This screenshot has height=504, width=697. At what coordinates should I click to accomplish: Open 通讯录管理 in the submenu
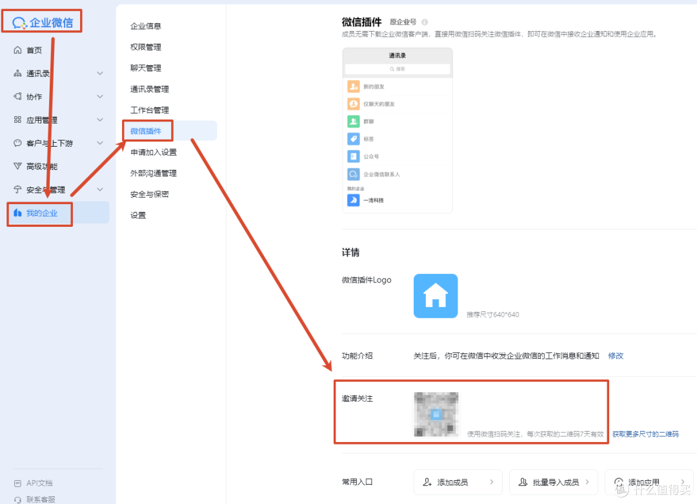coord(149,89)
